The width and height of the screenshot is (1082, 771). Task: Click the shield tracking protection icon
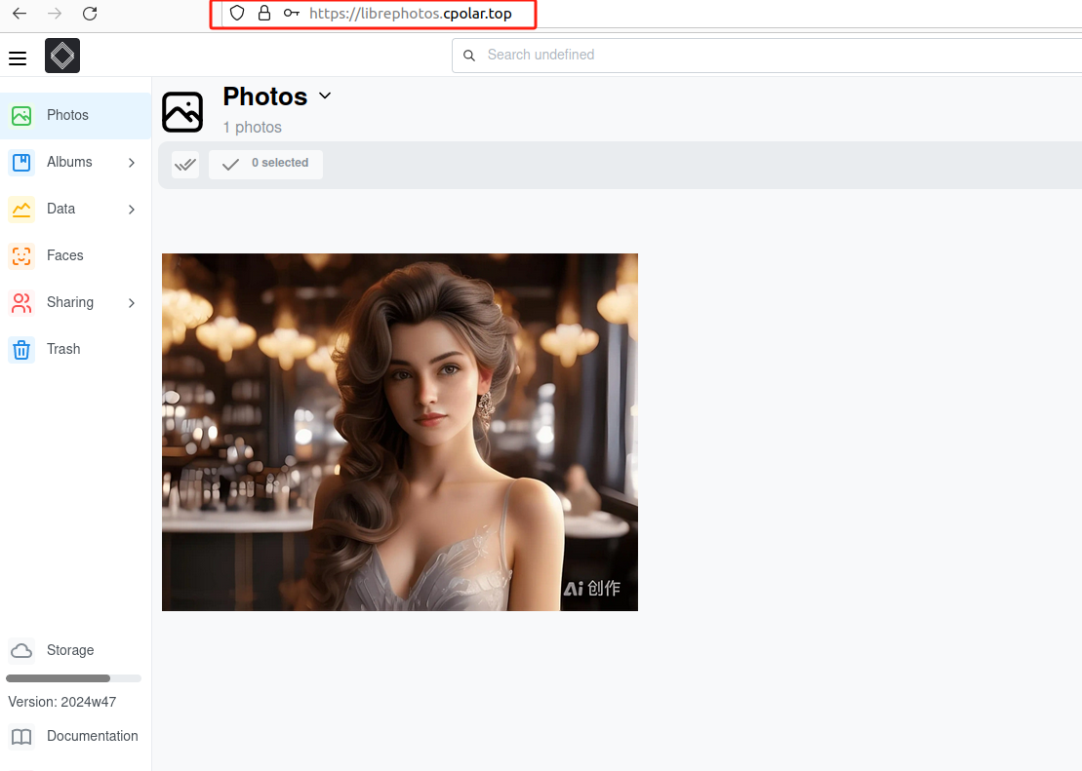pyautogui.click(x=237, y=13)
